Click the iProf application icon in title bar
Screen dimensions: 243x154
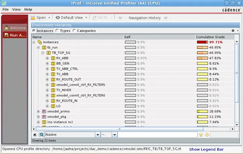(4, 3)
